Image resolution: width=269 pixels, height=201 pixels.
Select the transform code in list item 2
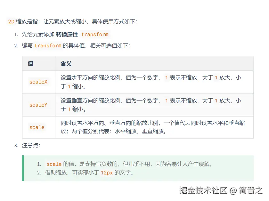point(48,46)
